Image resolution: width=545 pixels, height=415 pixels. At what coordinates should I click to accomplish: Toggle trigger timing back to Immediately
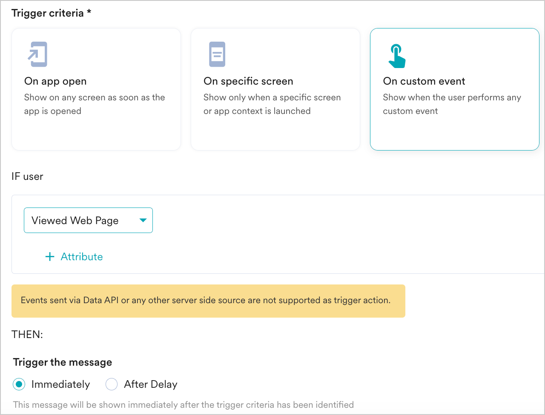19,384
